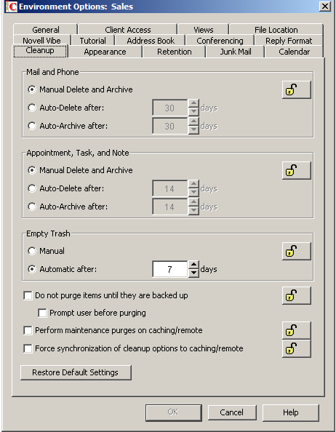Click Appointment Auto-Delete days field showing 14
Viewport: 336px width, 432px height.
pyautogui.click(x=170, y=188)
